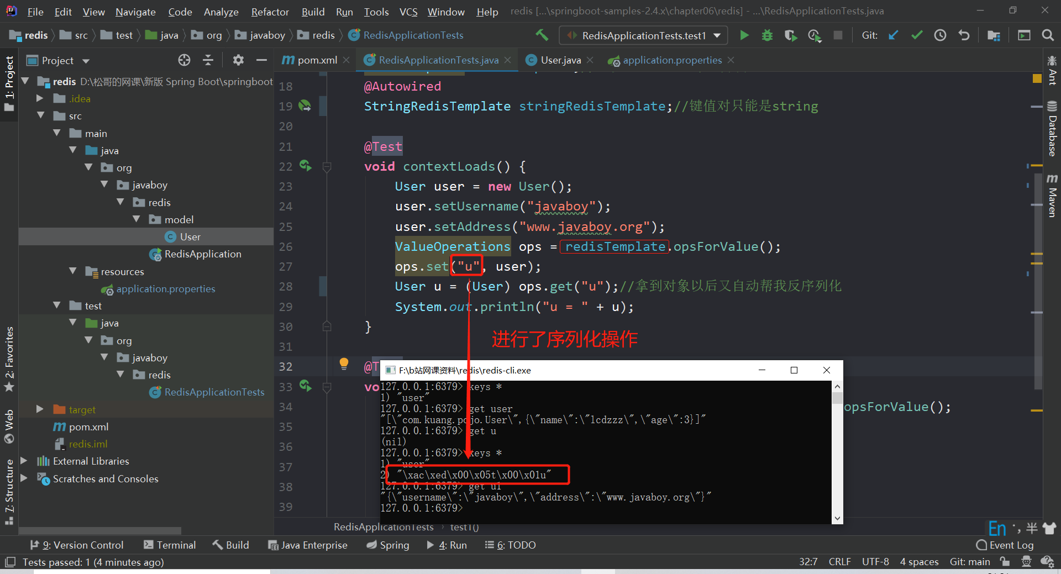Collapse the model package
Image resolution: width=1061 pixels, height=574 pixels.
[x=136, y=219]
